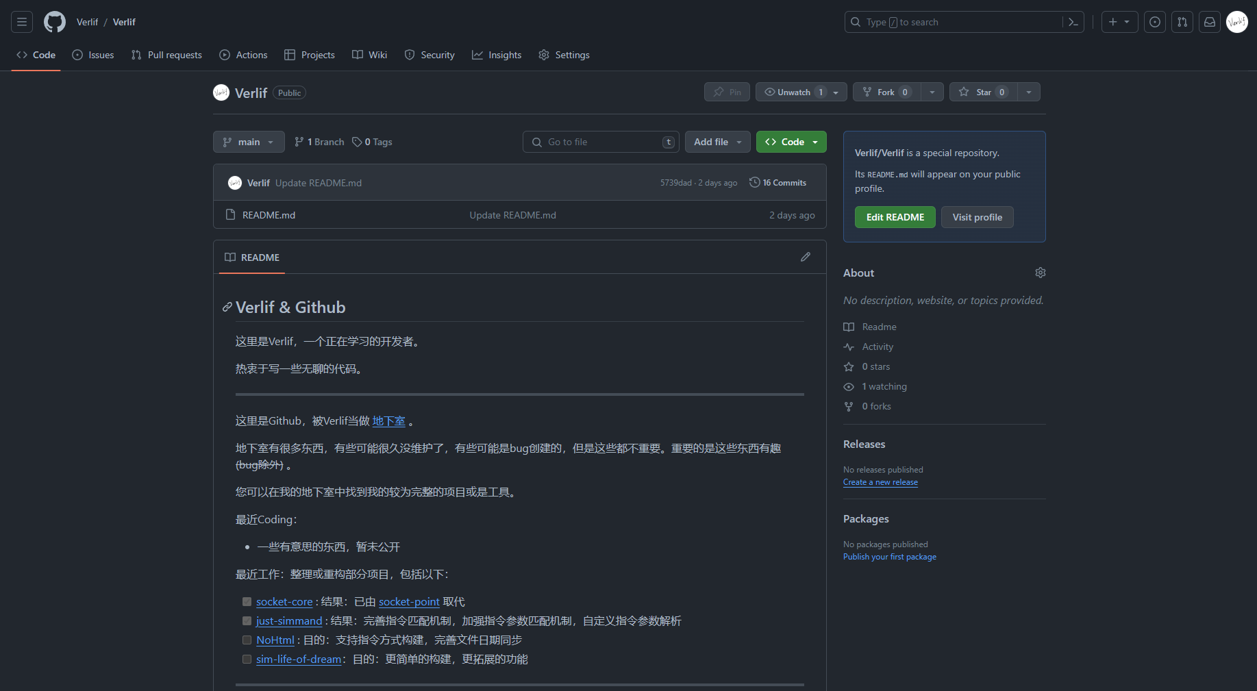The width and height of the screenshot is (1257, 691).
Task: Open the notifications inbox bell
Action: point(1209,21)
